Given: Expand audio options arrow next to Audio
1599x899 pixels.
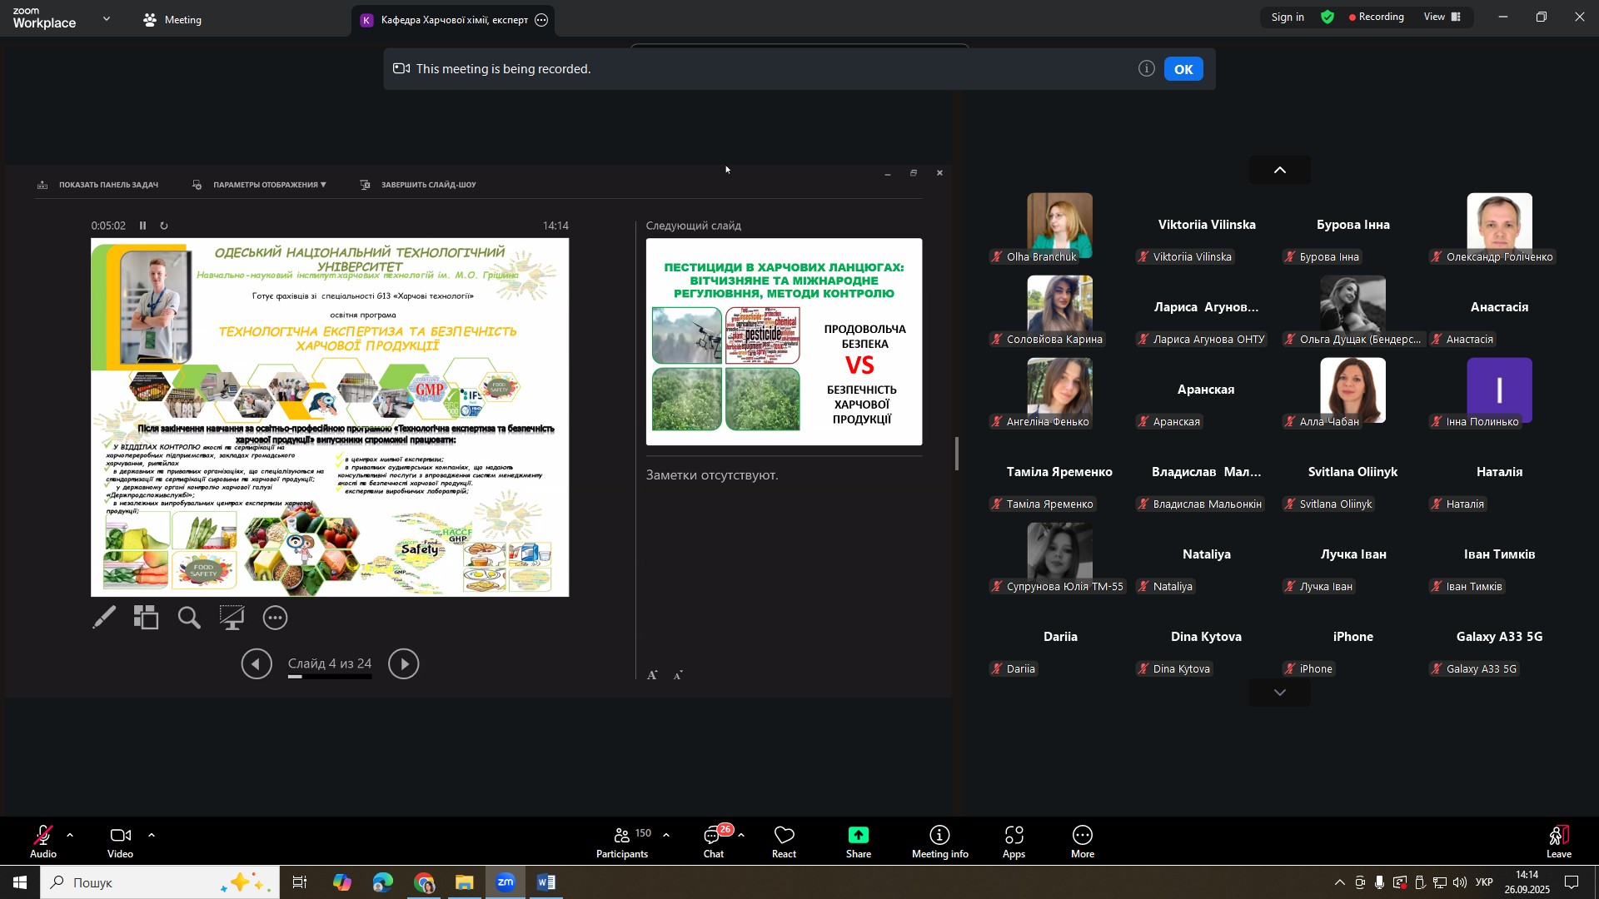Looking at the screenshot, I should click(x=70, y=835).
